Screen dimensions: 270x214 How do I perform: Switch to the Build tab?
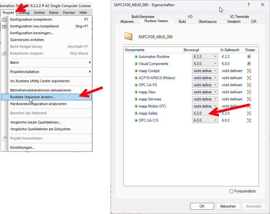[182, 22]
